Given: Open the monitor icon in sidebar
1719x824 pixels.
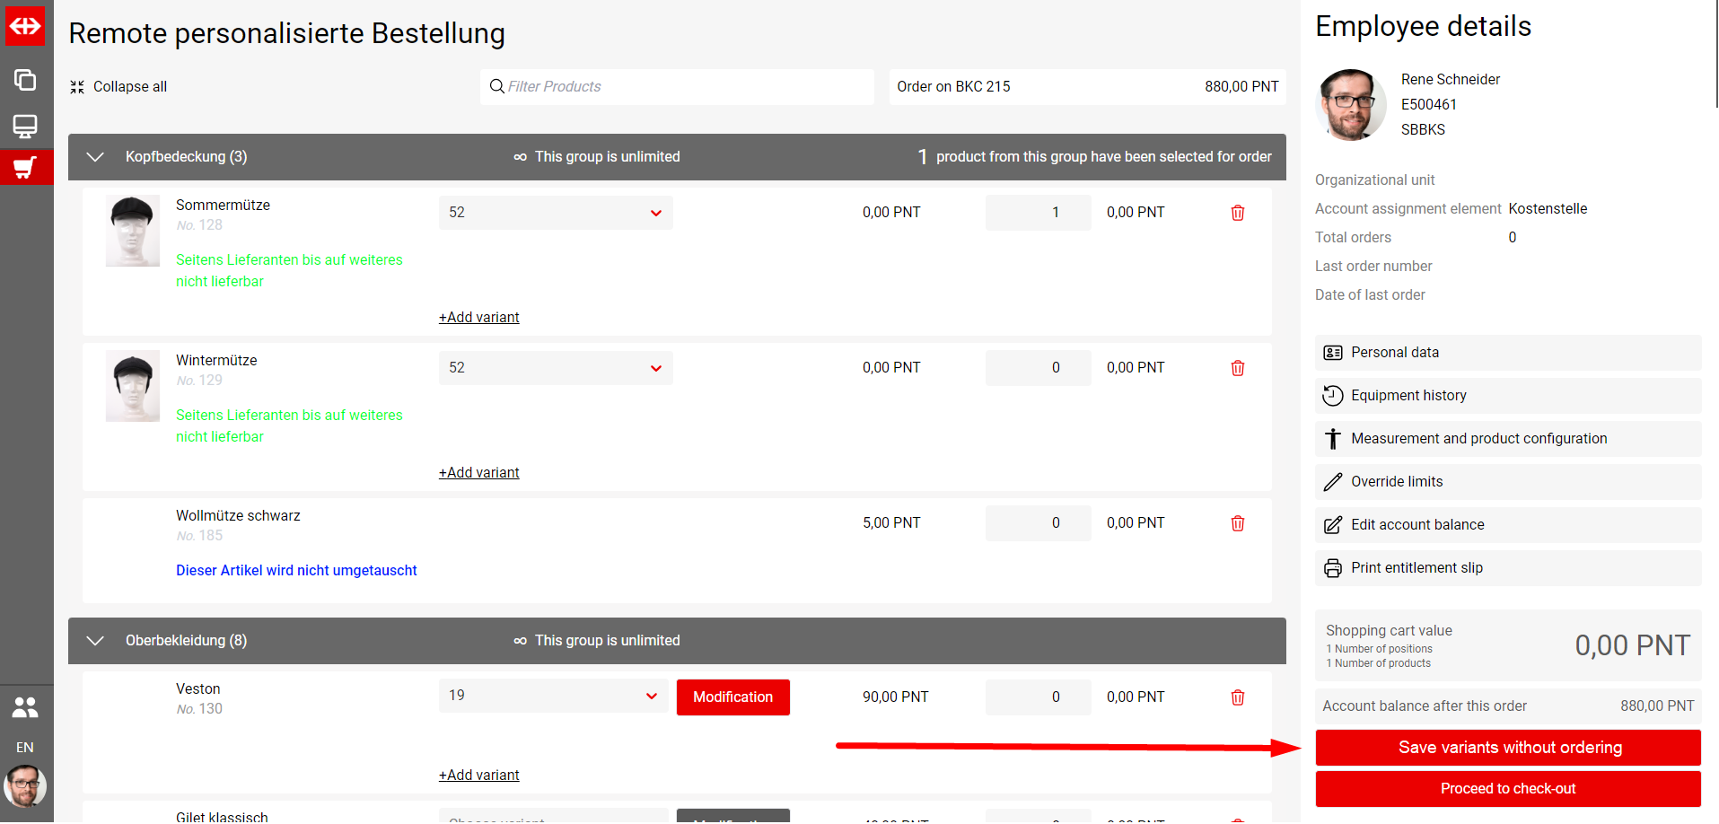Looking at the screenshot, I should point(25,126).
